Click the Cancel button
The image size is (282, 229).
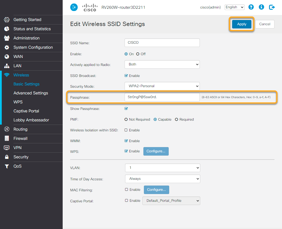coord(264,24)
